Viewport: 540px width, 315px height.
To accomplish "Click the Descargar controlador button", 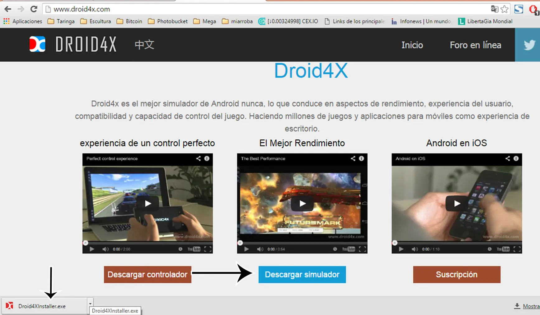I will click(148, 275).
